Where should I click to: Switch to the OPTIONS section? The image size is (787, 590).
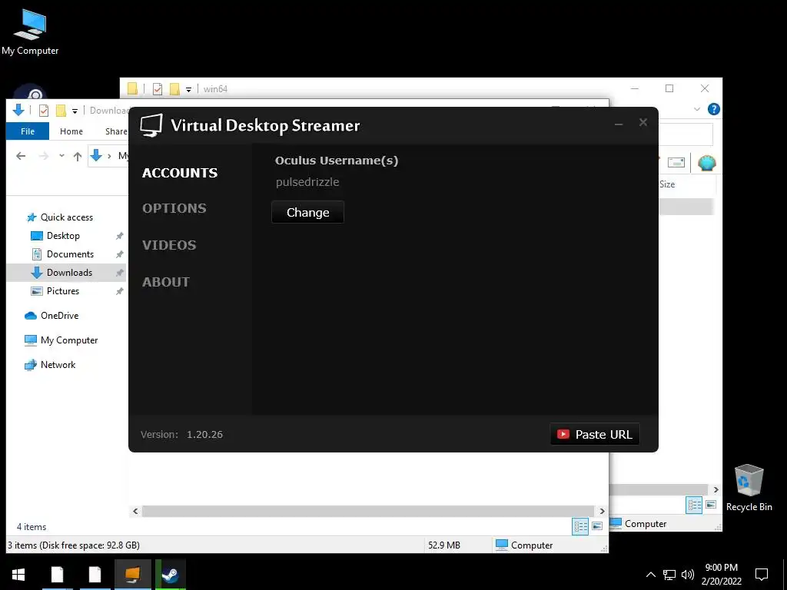[x=174, y=208]
